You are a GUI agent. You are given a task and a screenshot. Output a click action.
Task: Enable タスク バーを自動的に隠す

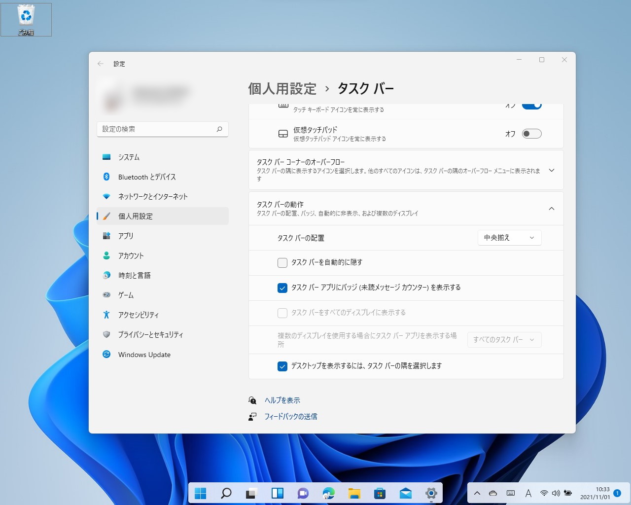point(282,262)
